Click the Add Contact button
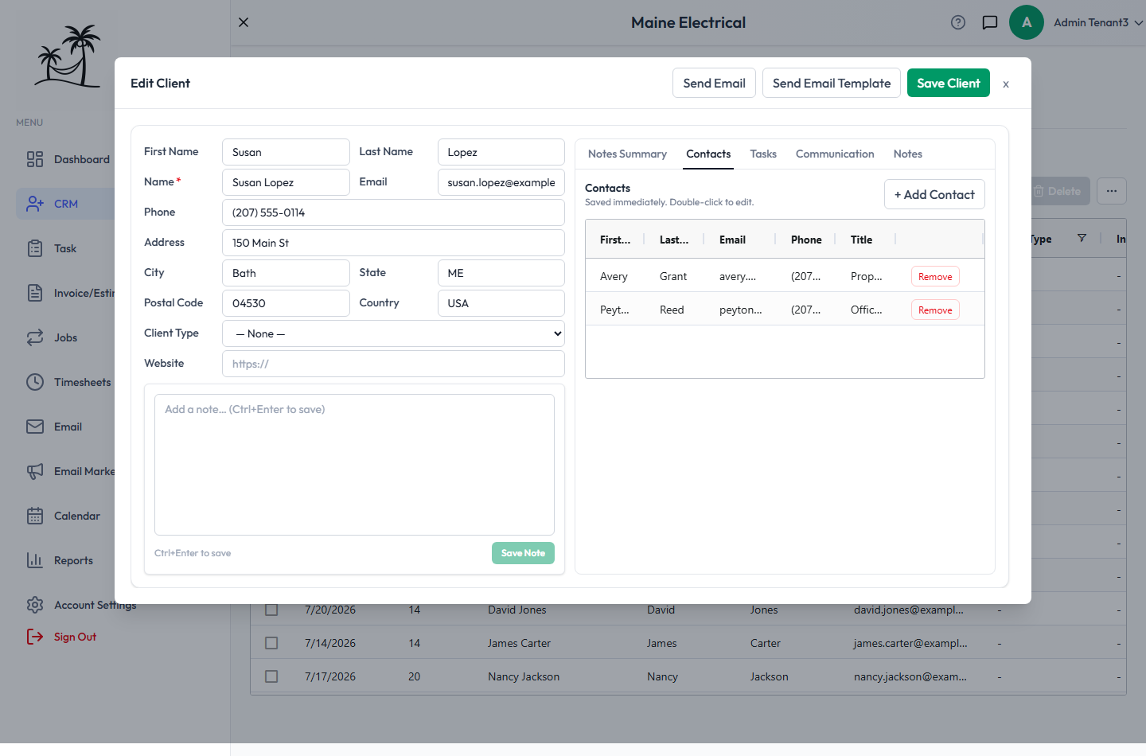The height and width of the screenshot is (756, 1146). click(934, 194)
